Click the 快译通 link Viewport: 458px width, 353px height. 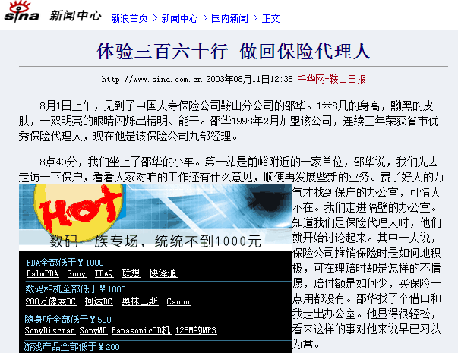[x=163, y=273]
